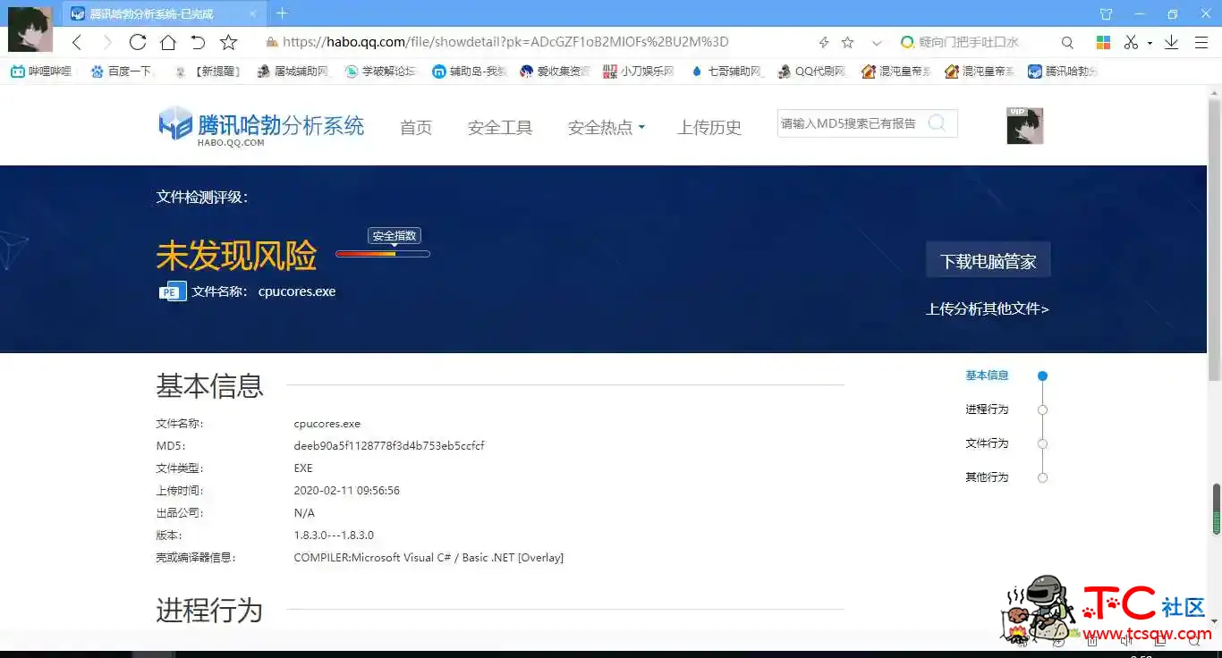Screen dimensions: 1222x658
Task: Click the magnifier icon in MD5 search box
Action: point(937,123)
